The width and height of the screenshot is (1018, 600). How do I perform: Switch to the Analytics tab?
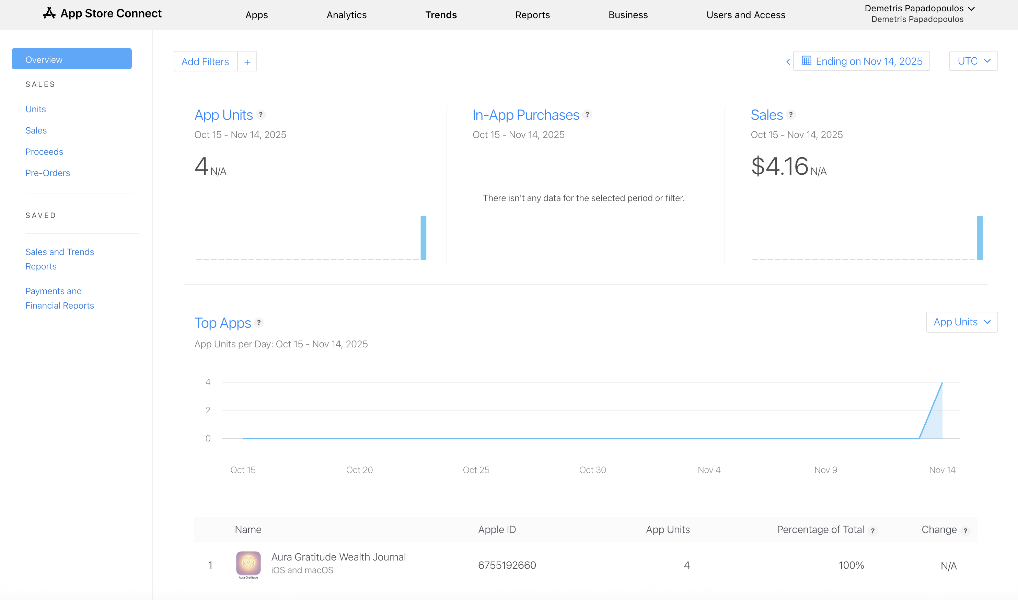[346, 15]
